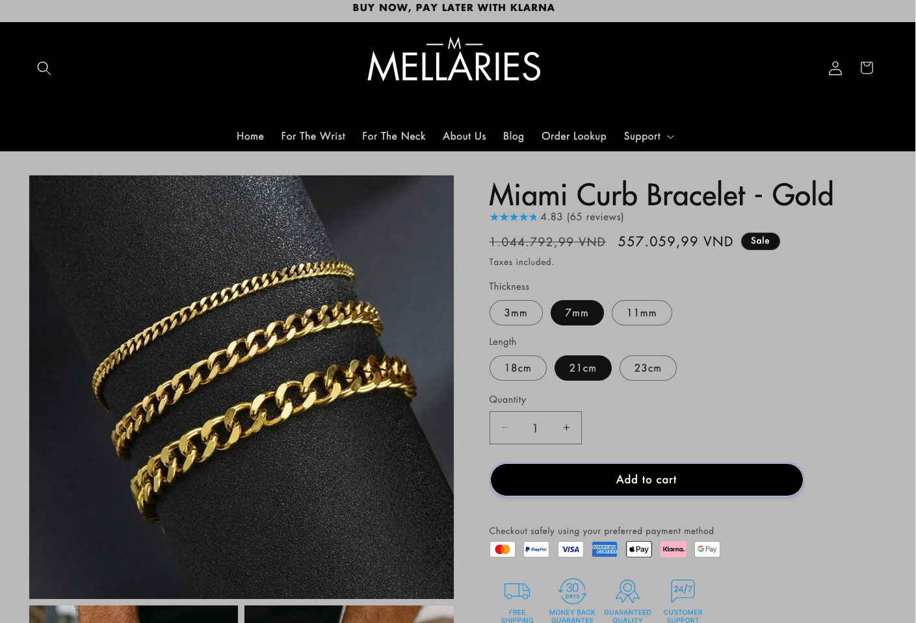Add the bracelet to cart

tap(647, 480)
